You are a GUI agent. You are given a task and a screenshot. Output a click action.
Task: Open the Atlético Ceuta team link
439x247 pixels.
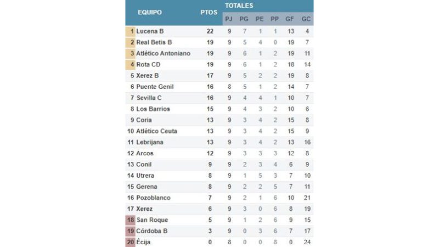[156, 131]
